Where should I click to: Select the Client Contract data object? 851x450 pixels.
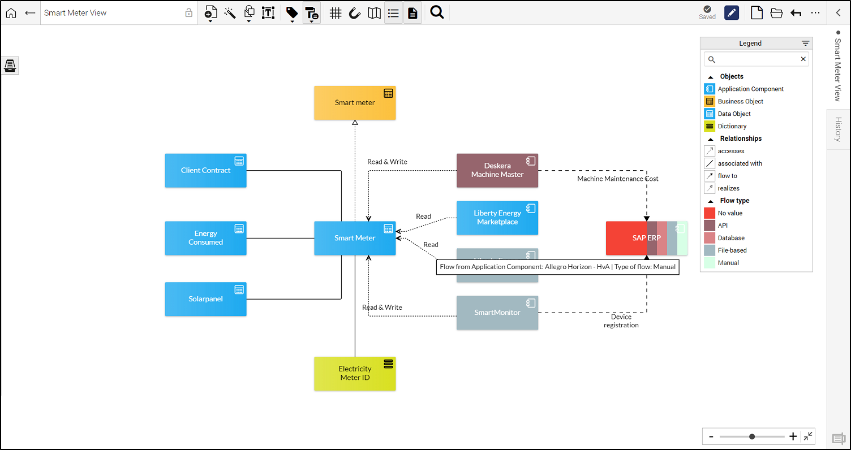pyautogui.click(x=206, y=170)
